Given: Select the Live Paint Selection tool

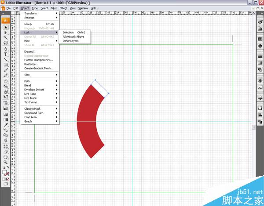Looking at the screenshot, I should tap(6, 140).
